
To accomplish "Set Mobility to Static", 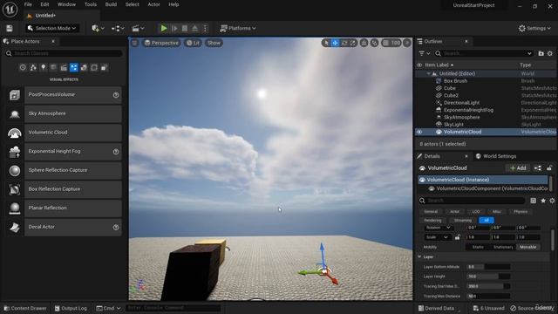I will tap(478, 247).
